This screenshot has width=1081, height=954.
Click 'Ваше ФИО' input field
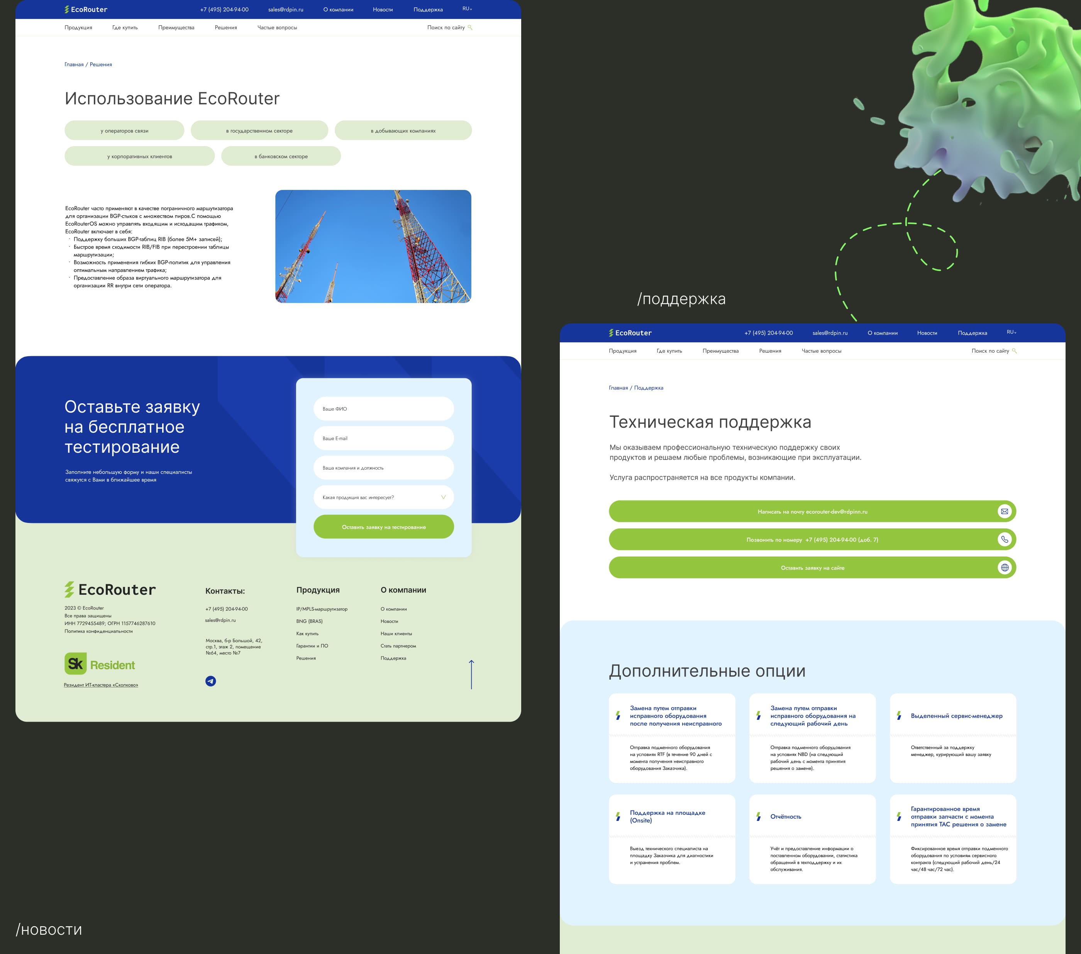[x=383, y=409]
